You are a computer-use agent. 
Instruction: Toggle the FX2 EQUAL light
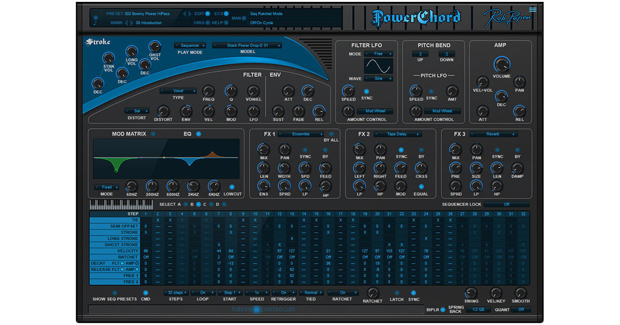[x=421, y=187]
